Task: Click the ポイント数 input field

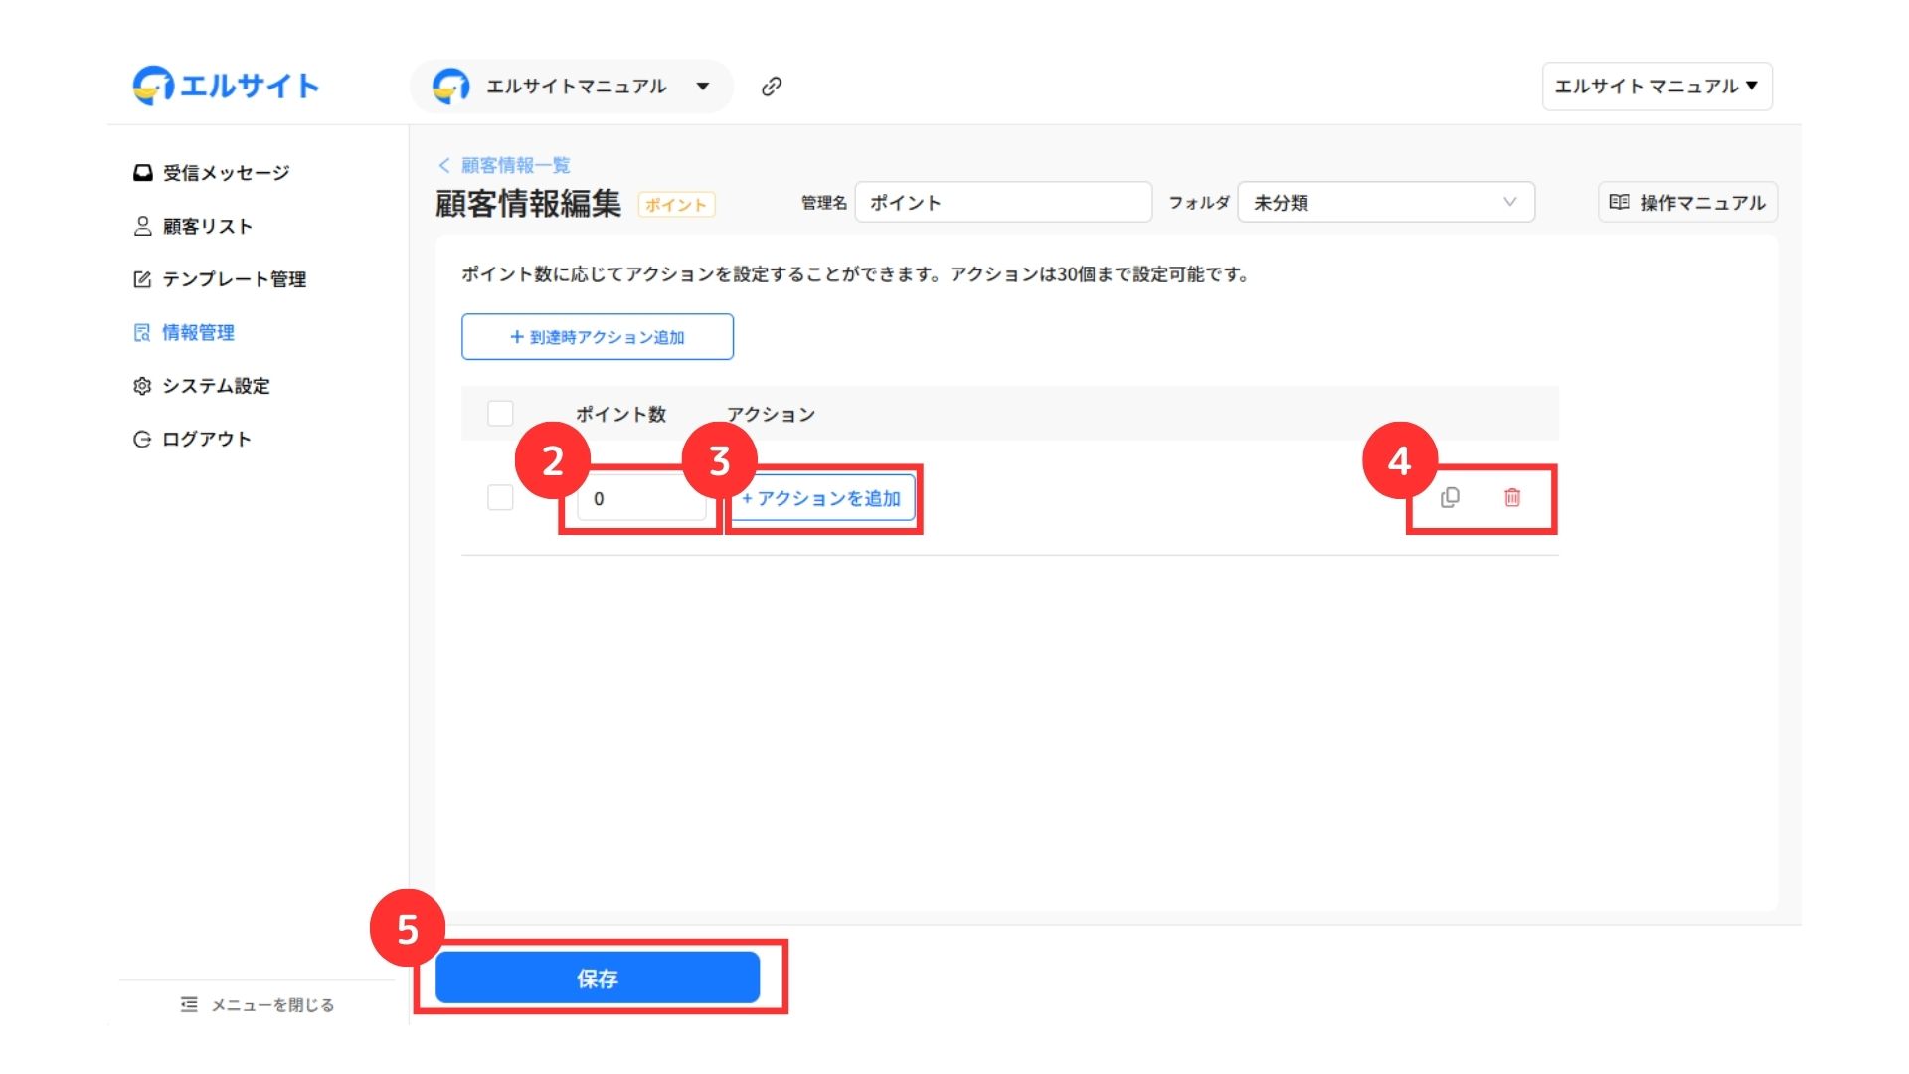Action: click(x=641, y=498)
